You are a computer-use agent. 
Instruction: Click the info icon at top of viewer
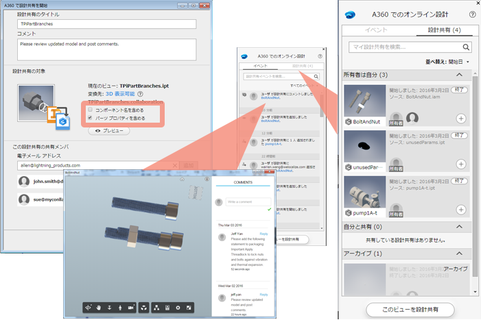[x=207, y=179]
